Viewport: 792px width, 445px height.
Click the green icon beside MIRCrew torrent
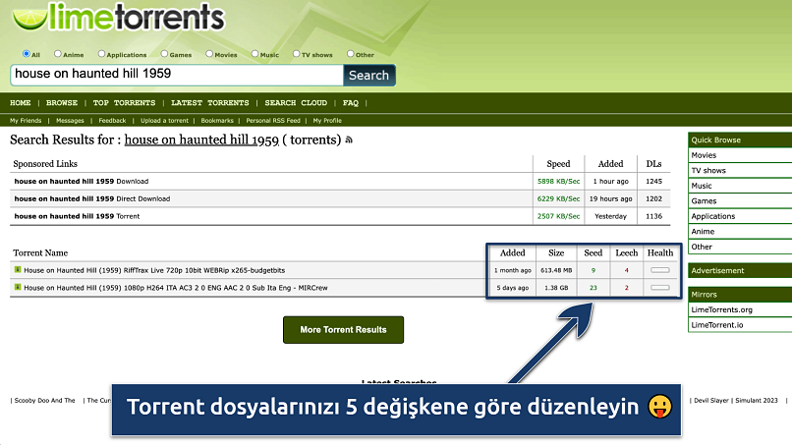click(18, 288)
